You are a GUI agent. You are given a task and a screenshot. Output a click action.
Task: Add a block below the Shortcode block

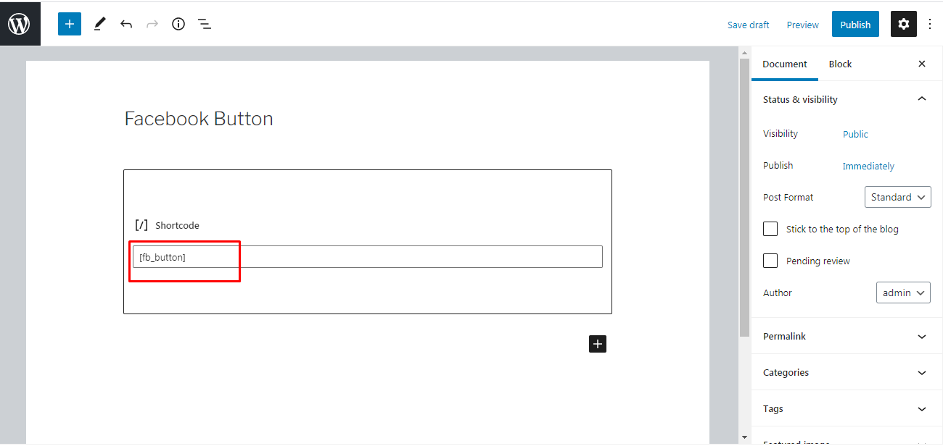click(x=598, y=344)
